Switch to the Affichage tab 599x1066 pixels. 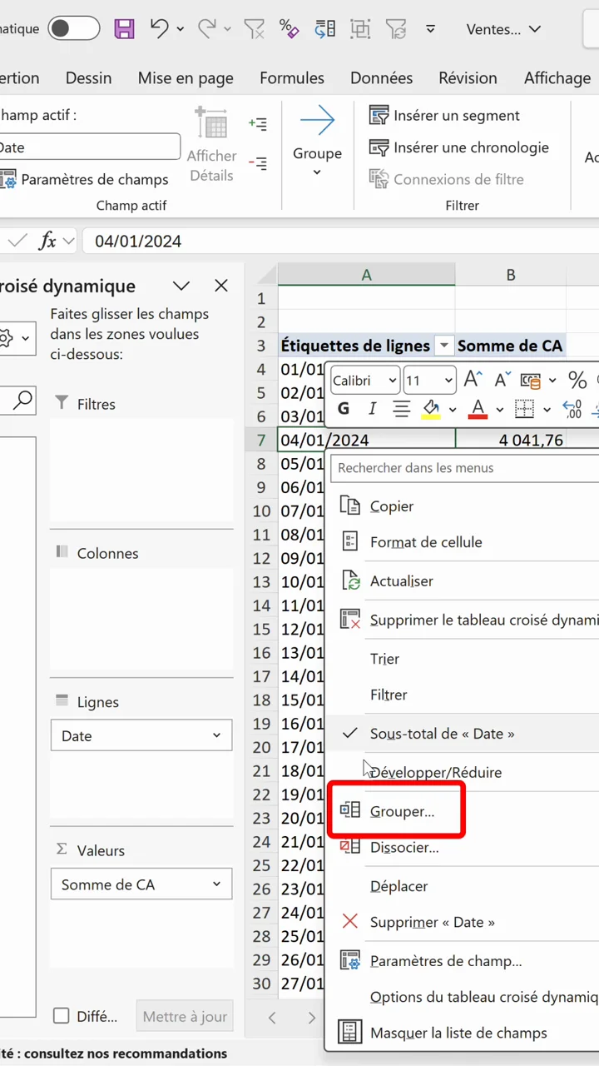coord(557,77)
